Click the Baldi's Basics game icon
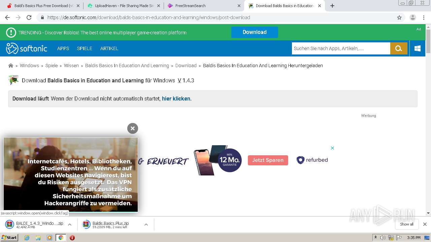This screenshot has width=431, height=242. 13,80
